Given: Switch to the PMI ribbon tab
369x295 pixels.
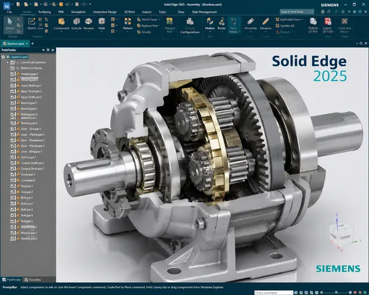Looking at the screenshot, I should (61, 12).
